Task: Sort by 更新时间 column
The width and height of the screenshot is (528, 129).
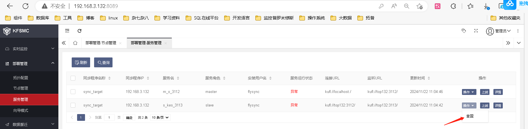Action: (x=429, y=78)
